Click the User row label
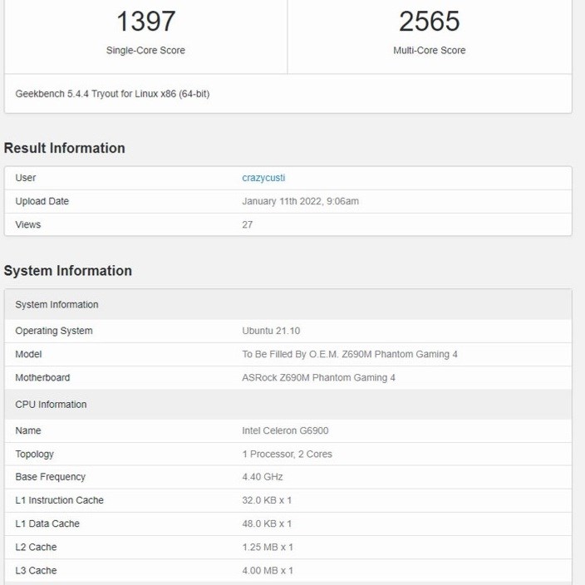 26,178
